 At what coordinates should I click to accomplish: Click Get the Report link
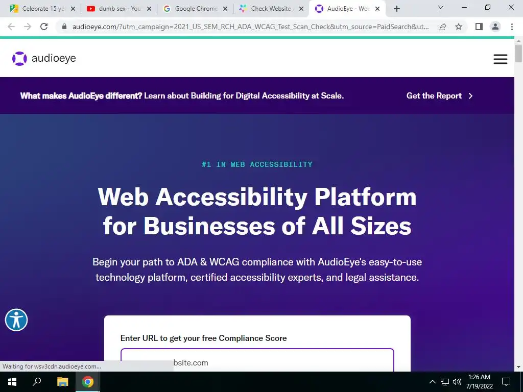[x=439, y=95]
